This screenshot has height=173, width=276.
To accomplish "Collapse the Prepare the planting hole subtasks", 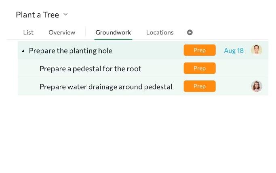I will point(23,51).
